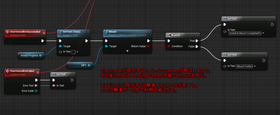Viewport: 280px width, 115px height.
Task: Click Mount exec input pin
Action: pos(106,41)
